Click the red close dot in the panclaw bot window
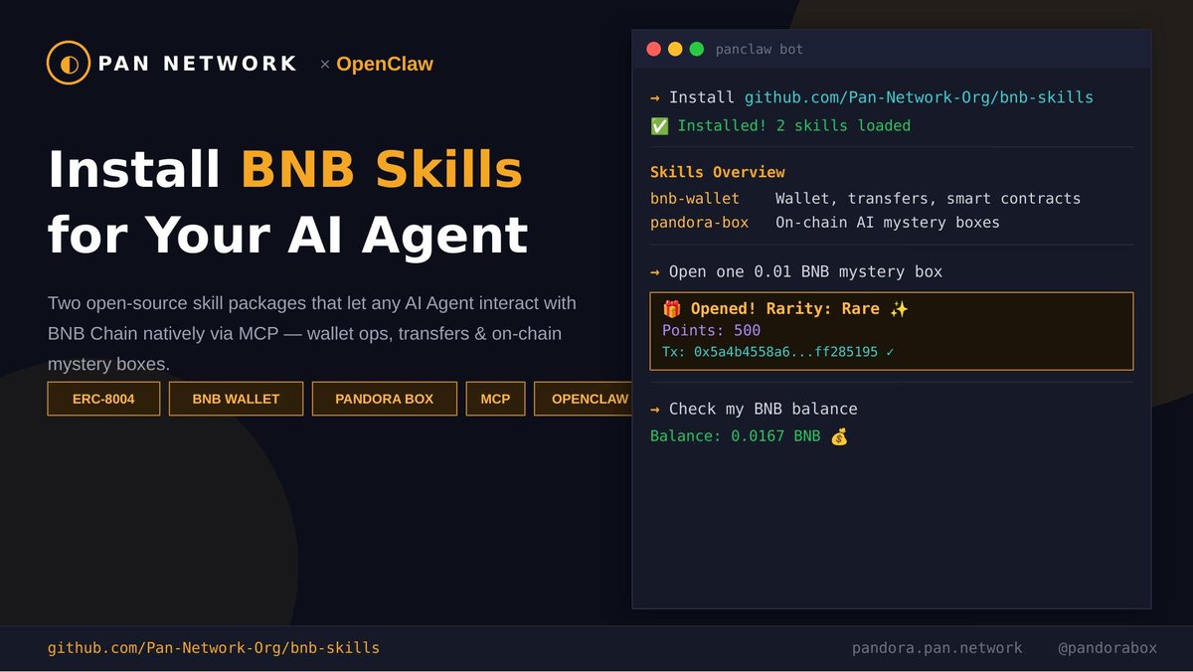The height and width of the screenshot is (672, 1193). coord(653,49)
